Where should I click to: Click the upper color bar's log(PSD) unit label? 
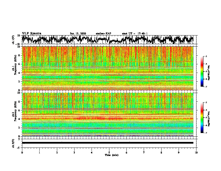point(209,73)
